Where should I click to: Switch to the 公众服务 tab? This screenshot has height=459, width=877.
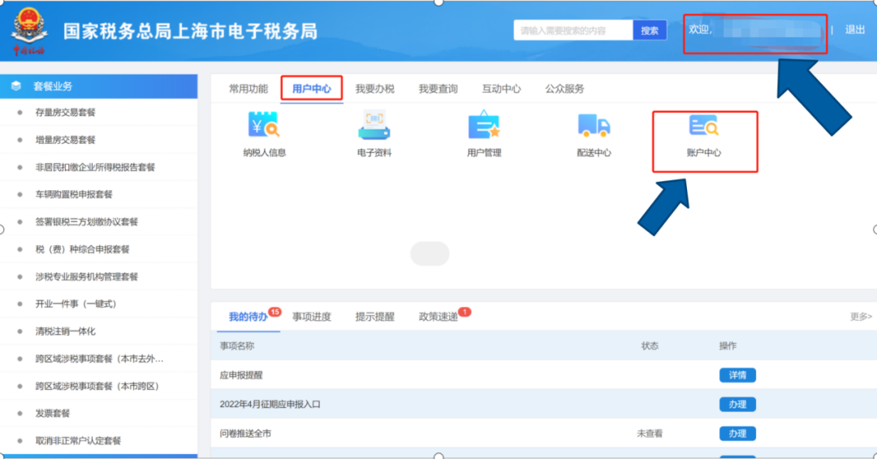point(564,89)
